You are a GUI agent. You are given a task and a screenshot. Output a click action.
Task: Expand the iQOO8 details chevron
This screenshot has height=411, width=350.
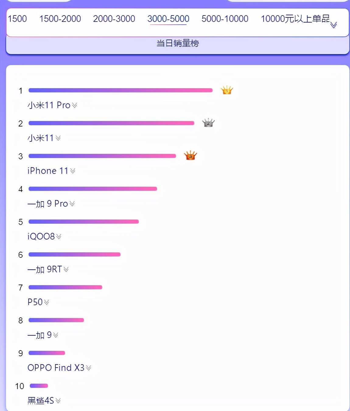tap(59, 237)
